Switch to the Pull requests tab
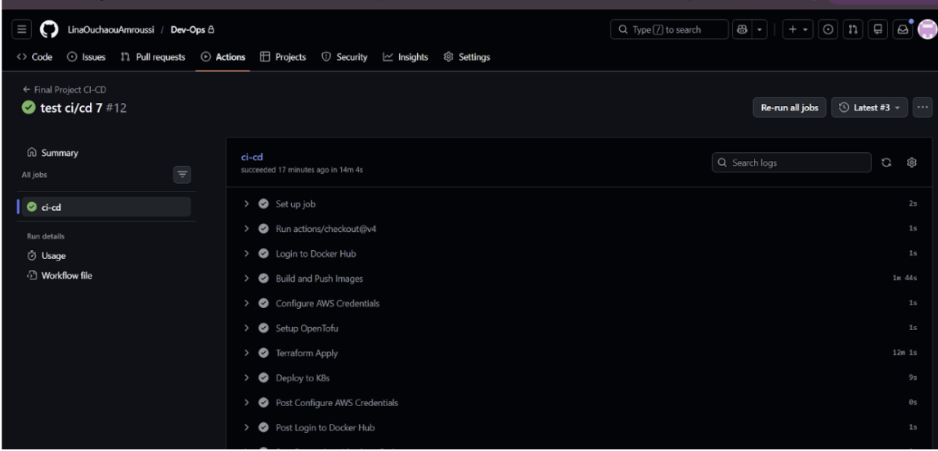 pos(153,57)
